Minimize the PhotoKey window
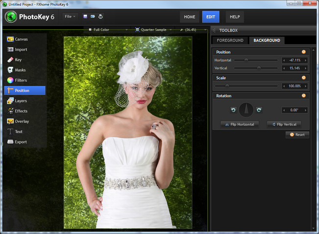Viewport: 319px width, 234px height. coord(291,3)
